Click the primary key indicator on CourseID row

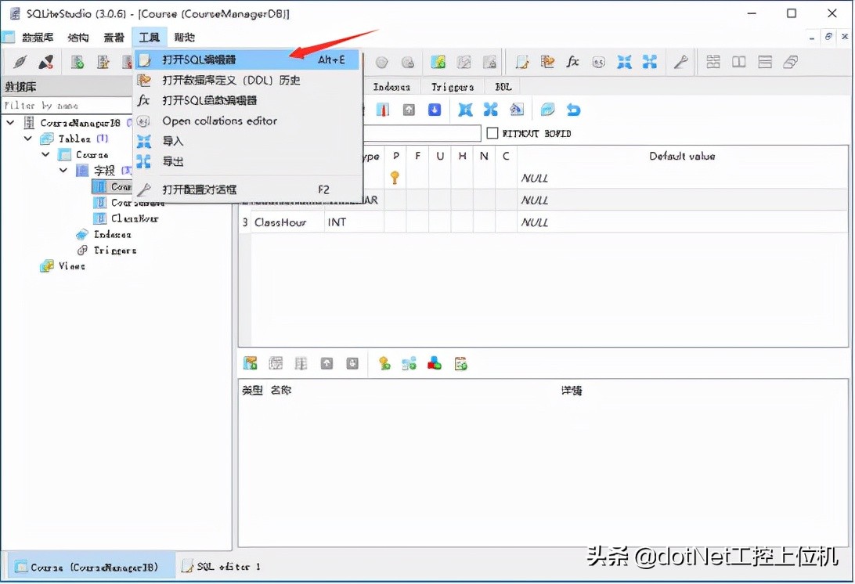point(395,178)
